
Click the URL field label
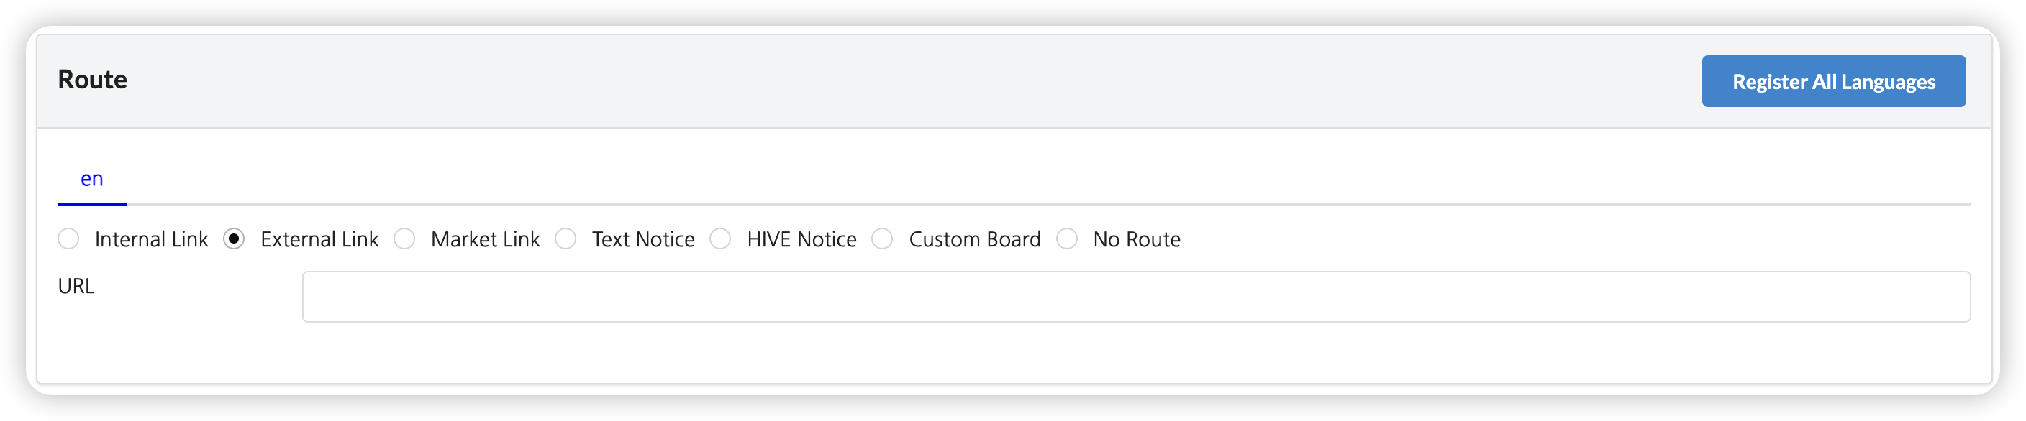(76, 287)
